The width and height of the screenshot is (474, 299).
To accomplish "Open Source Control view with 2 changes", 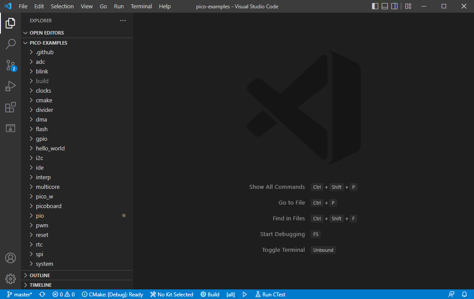I will (11, 65).
